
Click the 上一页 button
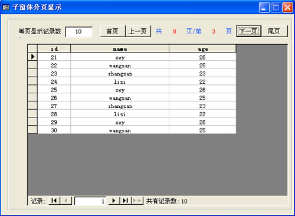(x=138, y=31)
